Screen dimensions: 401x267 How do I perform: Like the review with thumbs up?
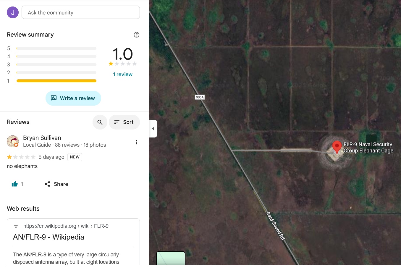[x=15, y=184]
